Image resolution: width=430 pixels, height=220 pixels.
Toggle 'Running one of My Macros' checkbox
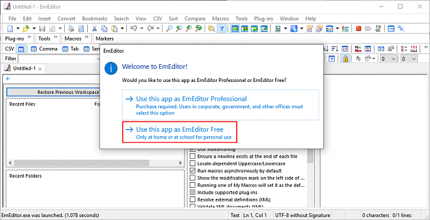(193, 185)
